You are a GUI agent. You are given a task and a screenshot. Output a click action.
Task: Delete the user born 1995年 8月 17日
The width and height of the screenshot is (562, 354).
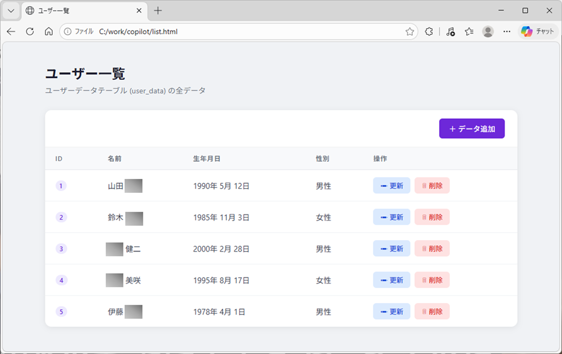[x=432, y=280]
